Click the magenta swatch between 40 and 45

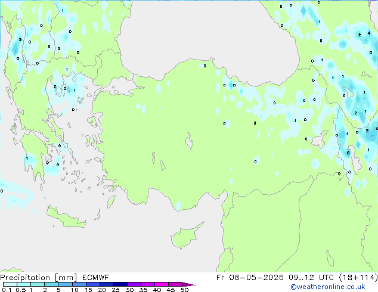[162, 284]
